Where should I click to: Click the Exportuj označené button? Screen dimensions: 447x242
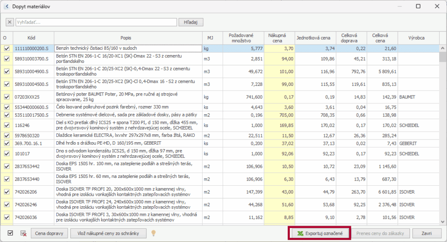coord(319,233)
